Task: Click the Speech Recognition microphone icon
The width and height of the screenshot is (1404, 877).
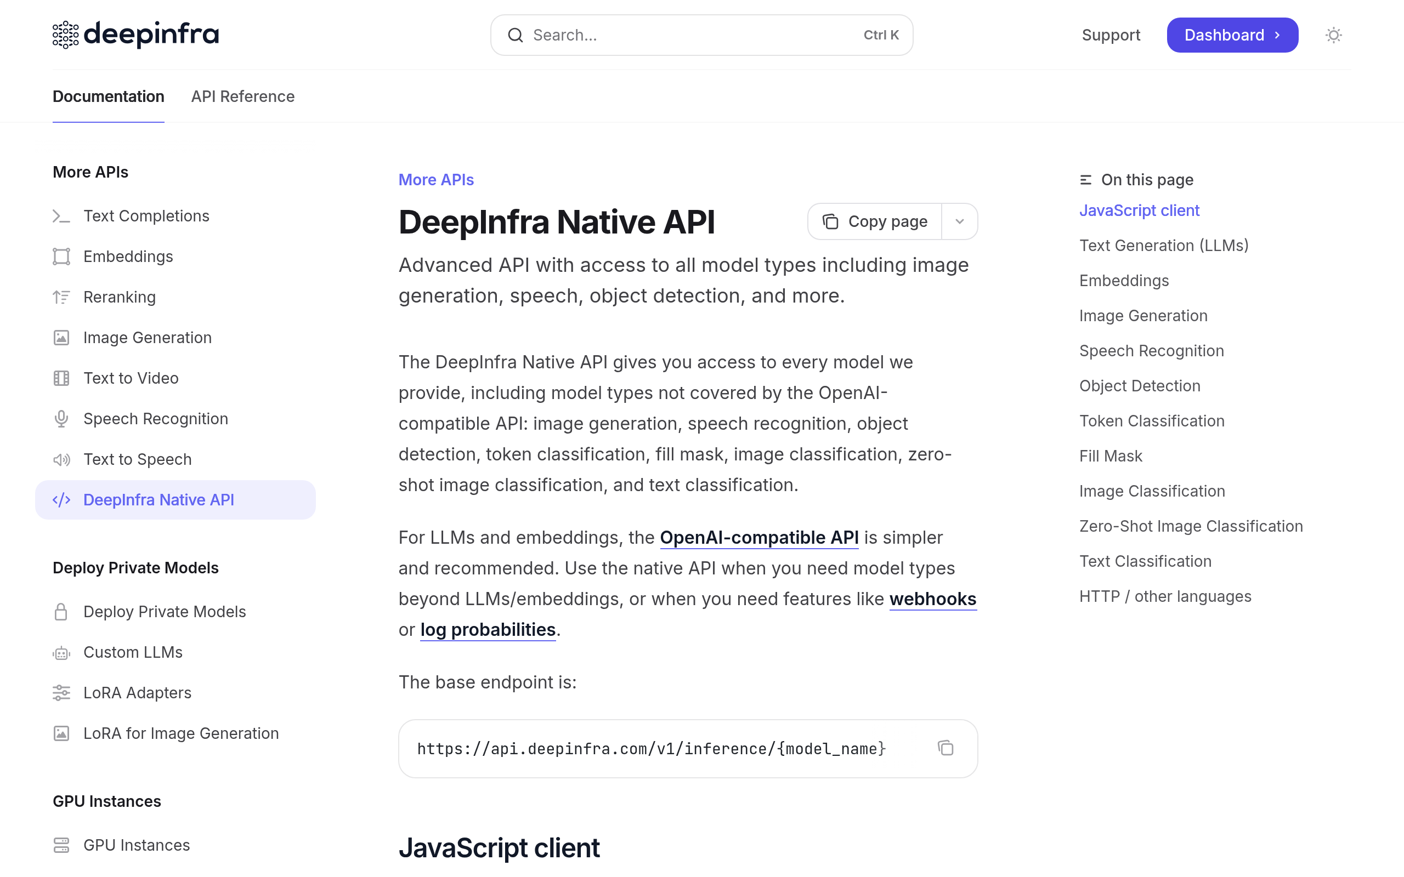Action: 61,419
